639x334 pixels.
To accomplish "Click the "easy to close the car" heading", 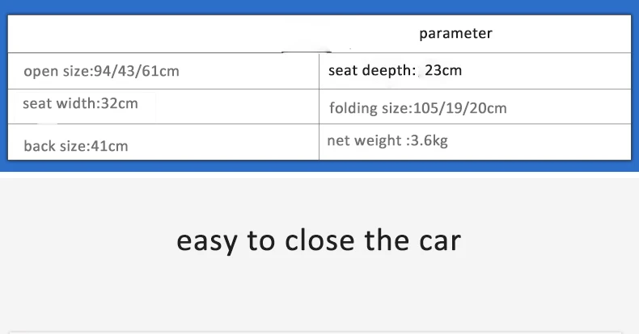I will click(319, 241).
